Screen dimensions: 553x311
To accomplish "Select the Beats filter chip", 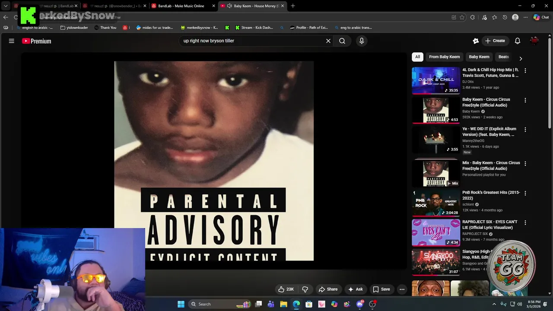I will click(x=504, y=57).
